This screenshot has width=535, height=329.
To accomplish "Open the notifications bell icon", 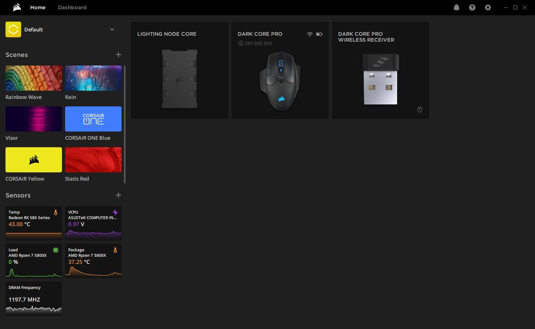I will (456, 7).
